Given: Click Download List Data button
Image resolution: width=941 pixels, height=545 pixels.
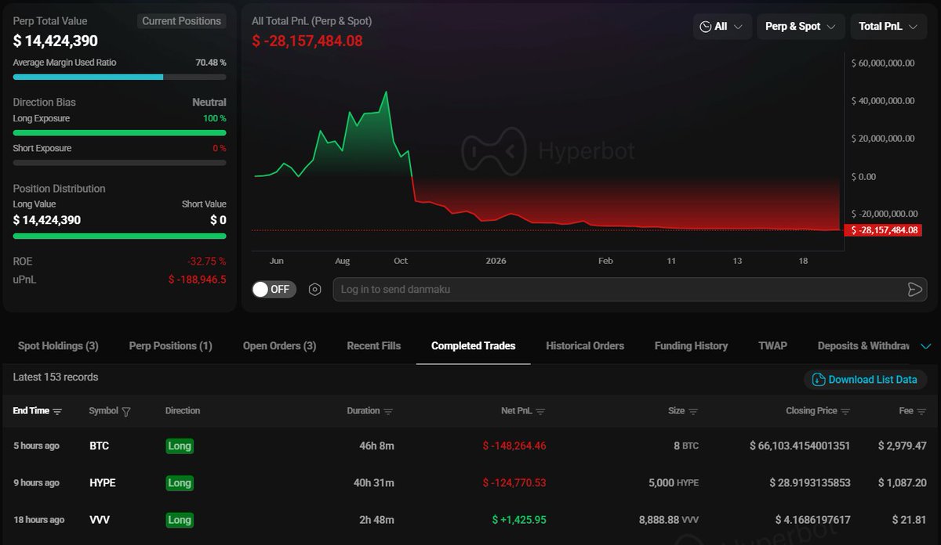Looking at the screenshot, I should (x=865, y=379).
